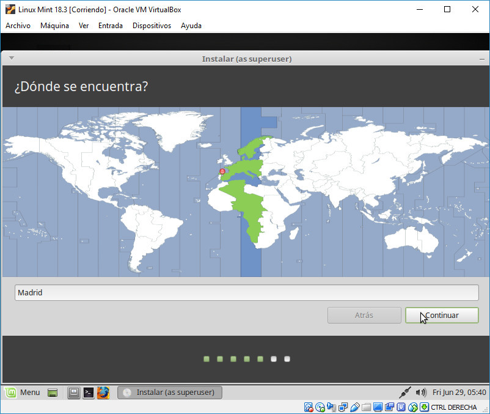
Task: Maximize the VirtualBox window
Action: [447, 9]
